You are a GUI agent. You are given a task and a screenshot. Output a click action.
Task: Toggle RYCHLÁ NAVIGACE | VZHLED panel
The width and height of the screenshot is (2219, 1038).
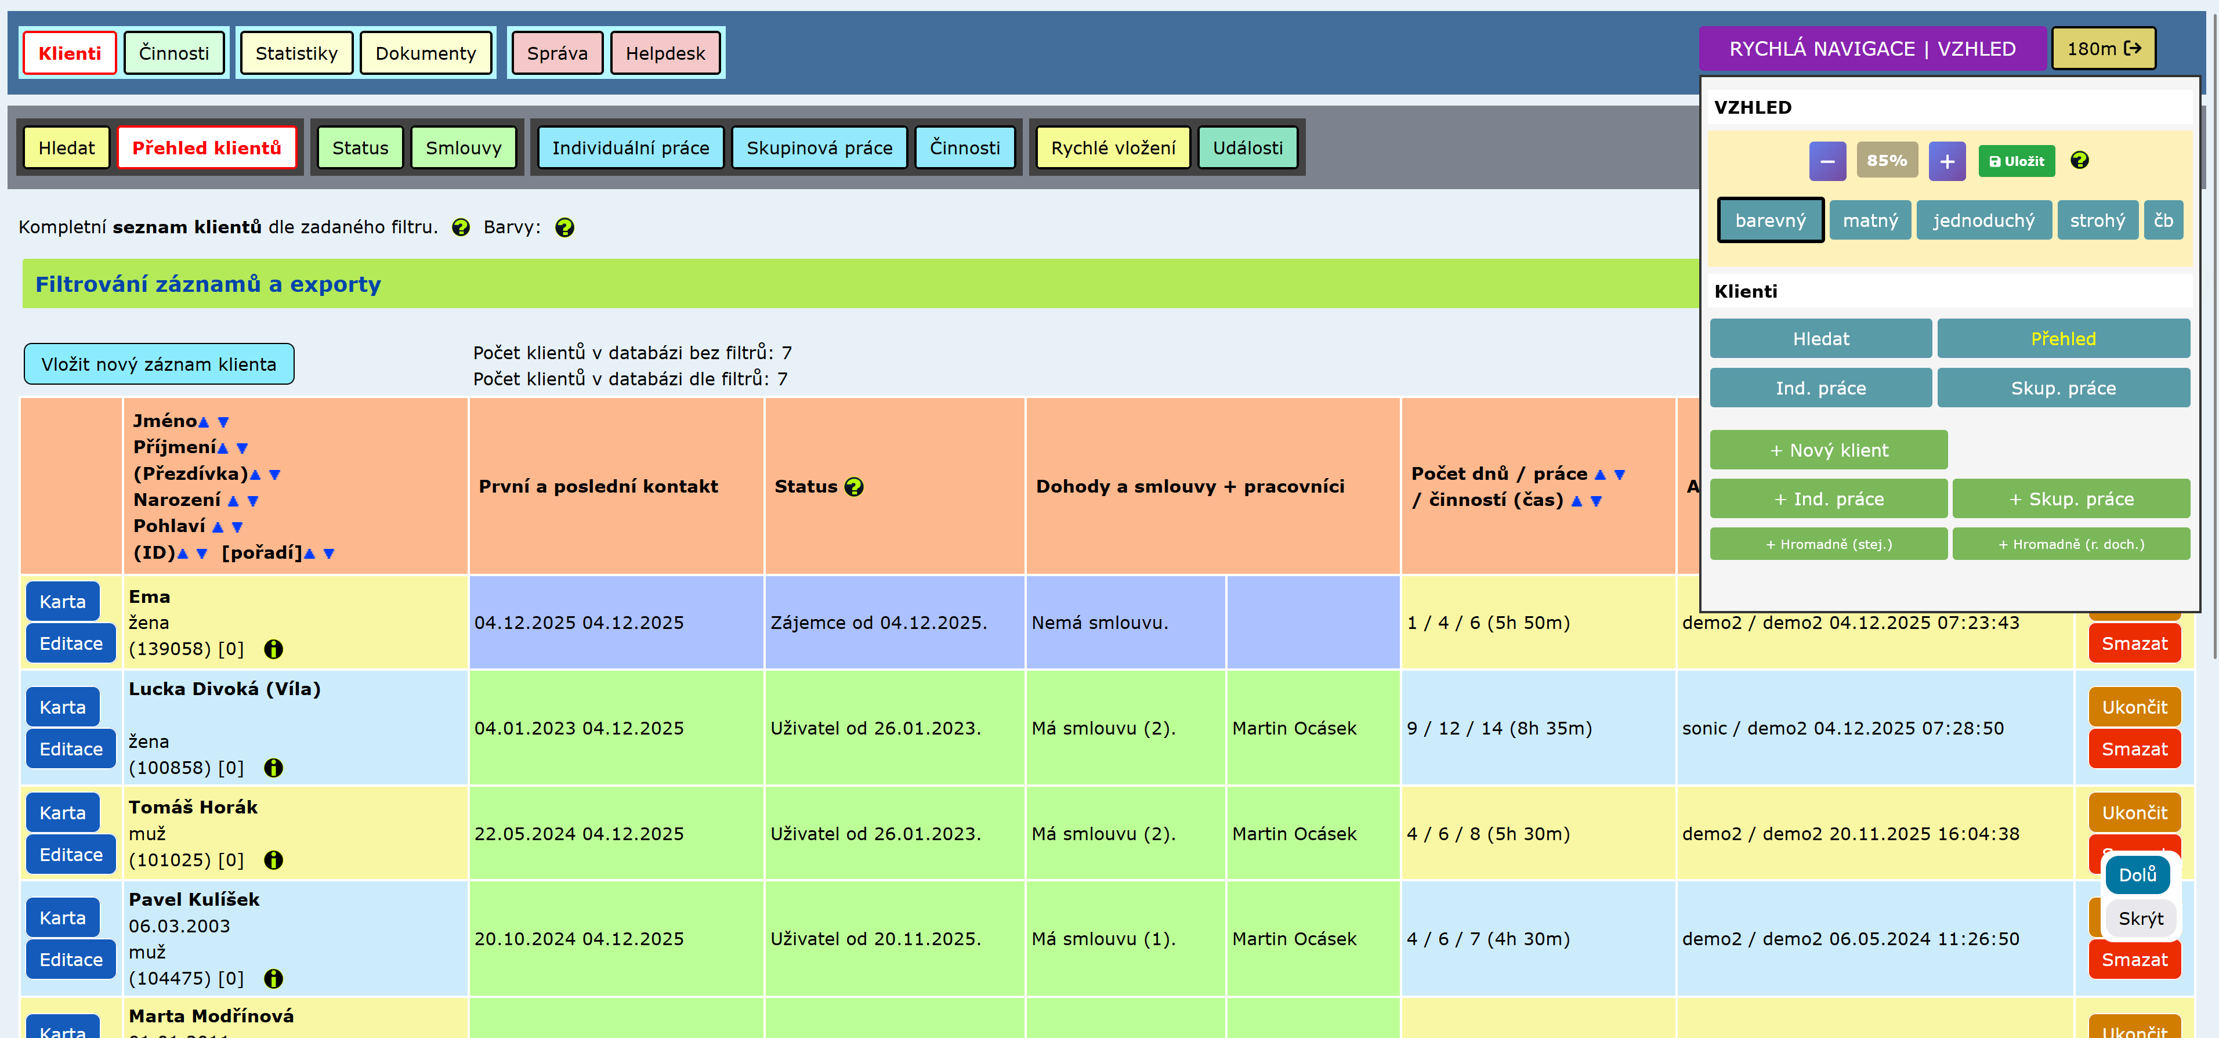coord(1871,49)
